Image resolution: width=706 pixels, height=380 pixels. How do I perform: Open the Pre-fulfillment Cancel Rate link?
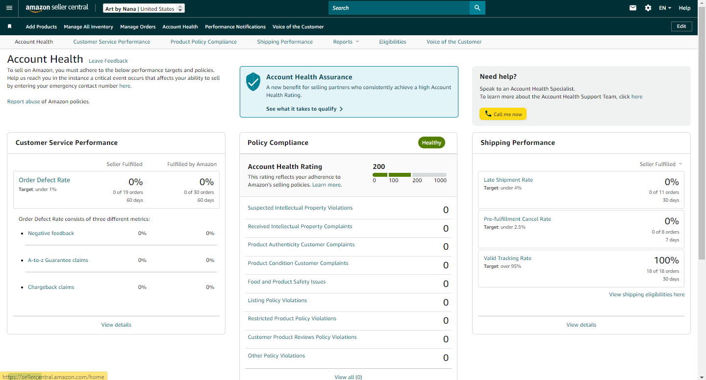click(517, 219)
